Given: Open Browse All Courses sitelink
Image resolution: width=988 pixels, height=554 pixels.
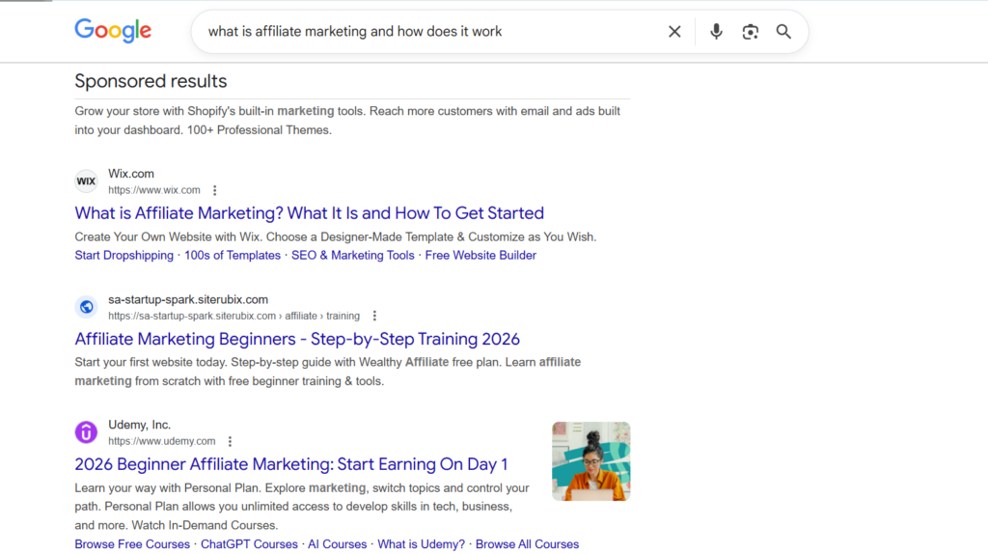Looking at the screenshot, I should (x=527, y=544).
